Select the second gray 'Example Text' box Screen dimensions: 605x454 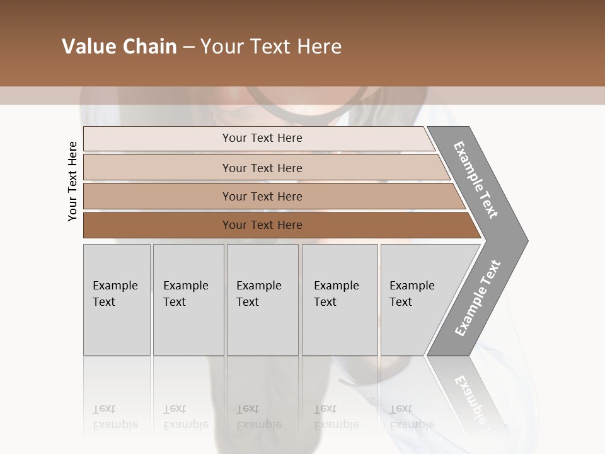(188, 300)
